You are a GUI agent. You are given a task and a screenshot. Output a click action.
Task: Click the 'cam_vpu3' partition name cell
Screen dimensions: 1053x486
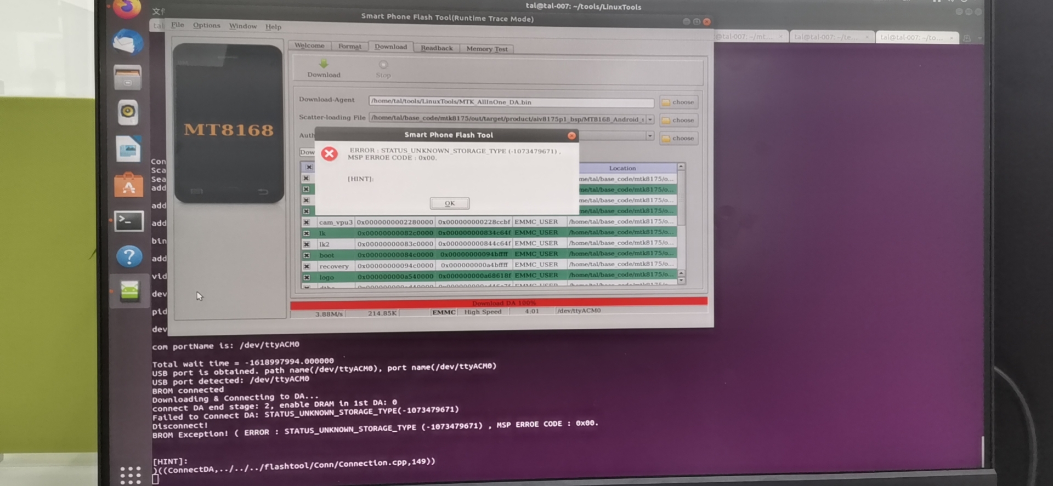click(x=336, y=222)
